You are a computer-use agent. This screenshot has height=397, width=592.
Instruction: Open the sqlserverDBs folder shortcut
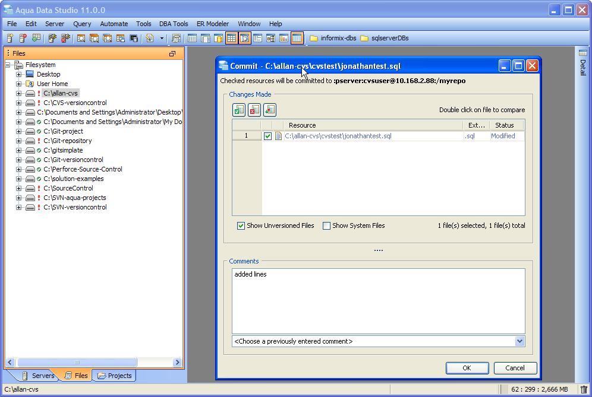[x=385, y=38]
